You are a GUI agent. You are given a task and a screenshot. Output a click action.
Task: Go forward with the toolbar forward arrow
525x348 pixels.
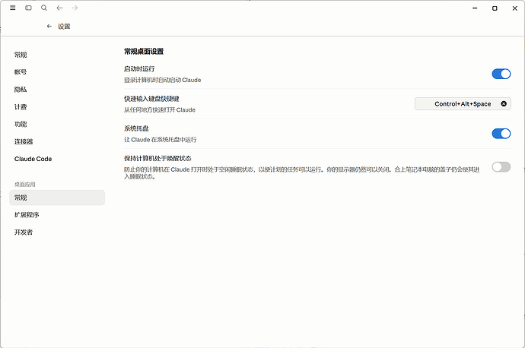75,8
